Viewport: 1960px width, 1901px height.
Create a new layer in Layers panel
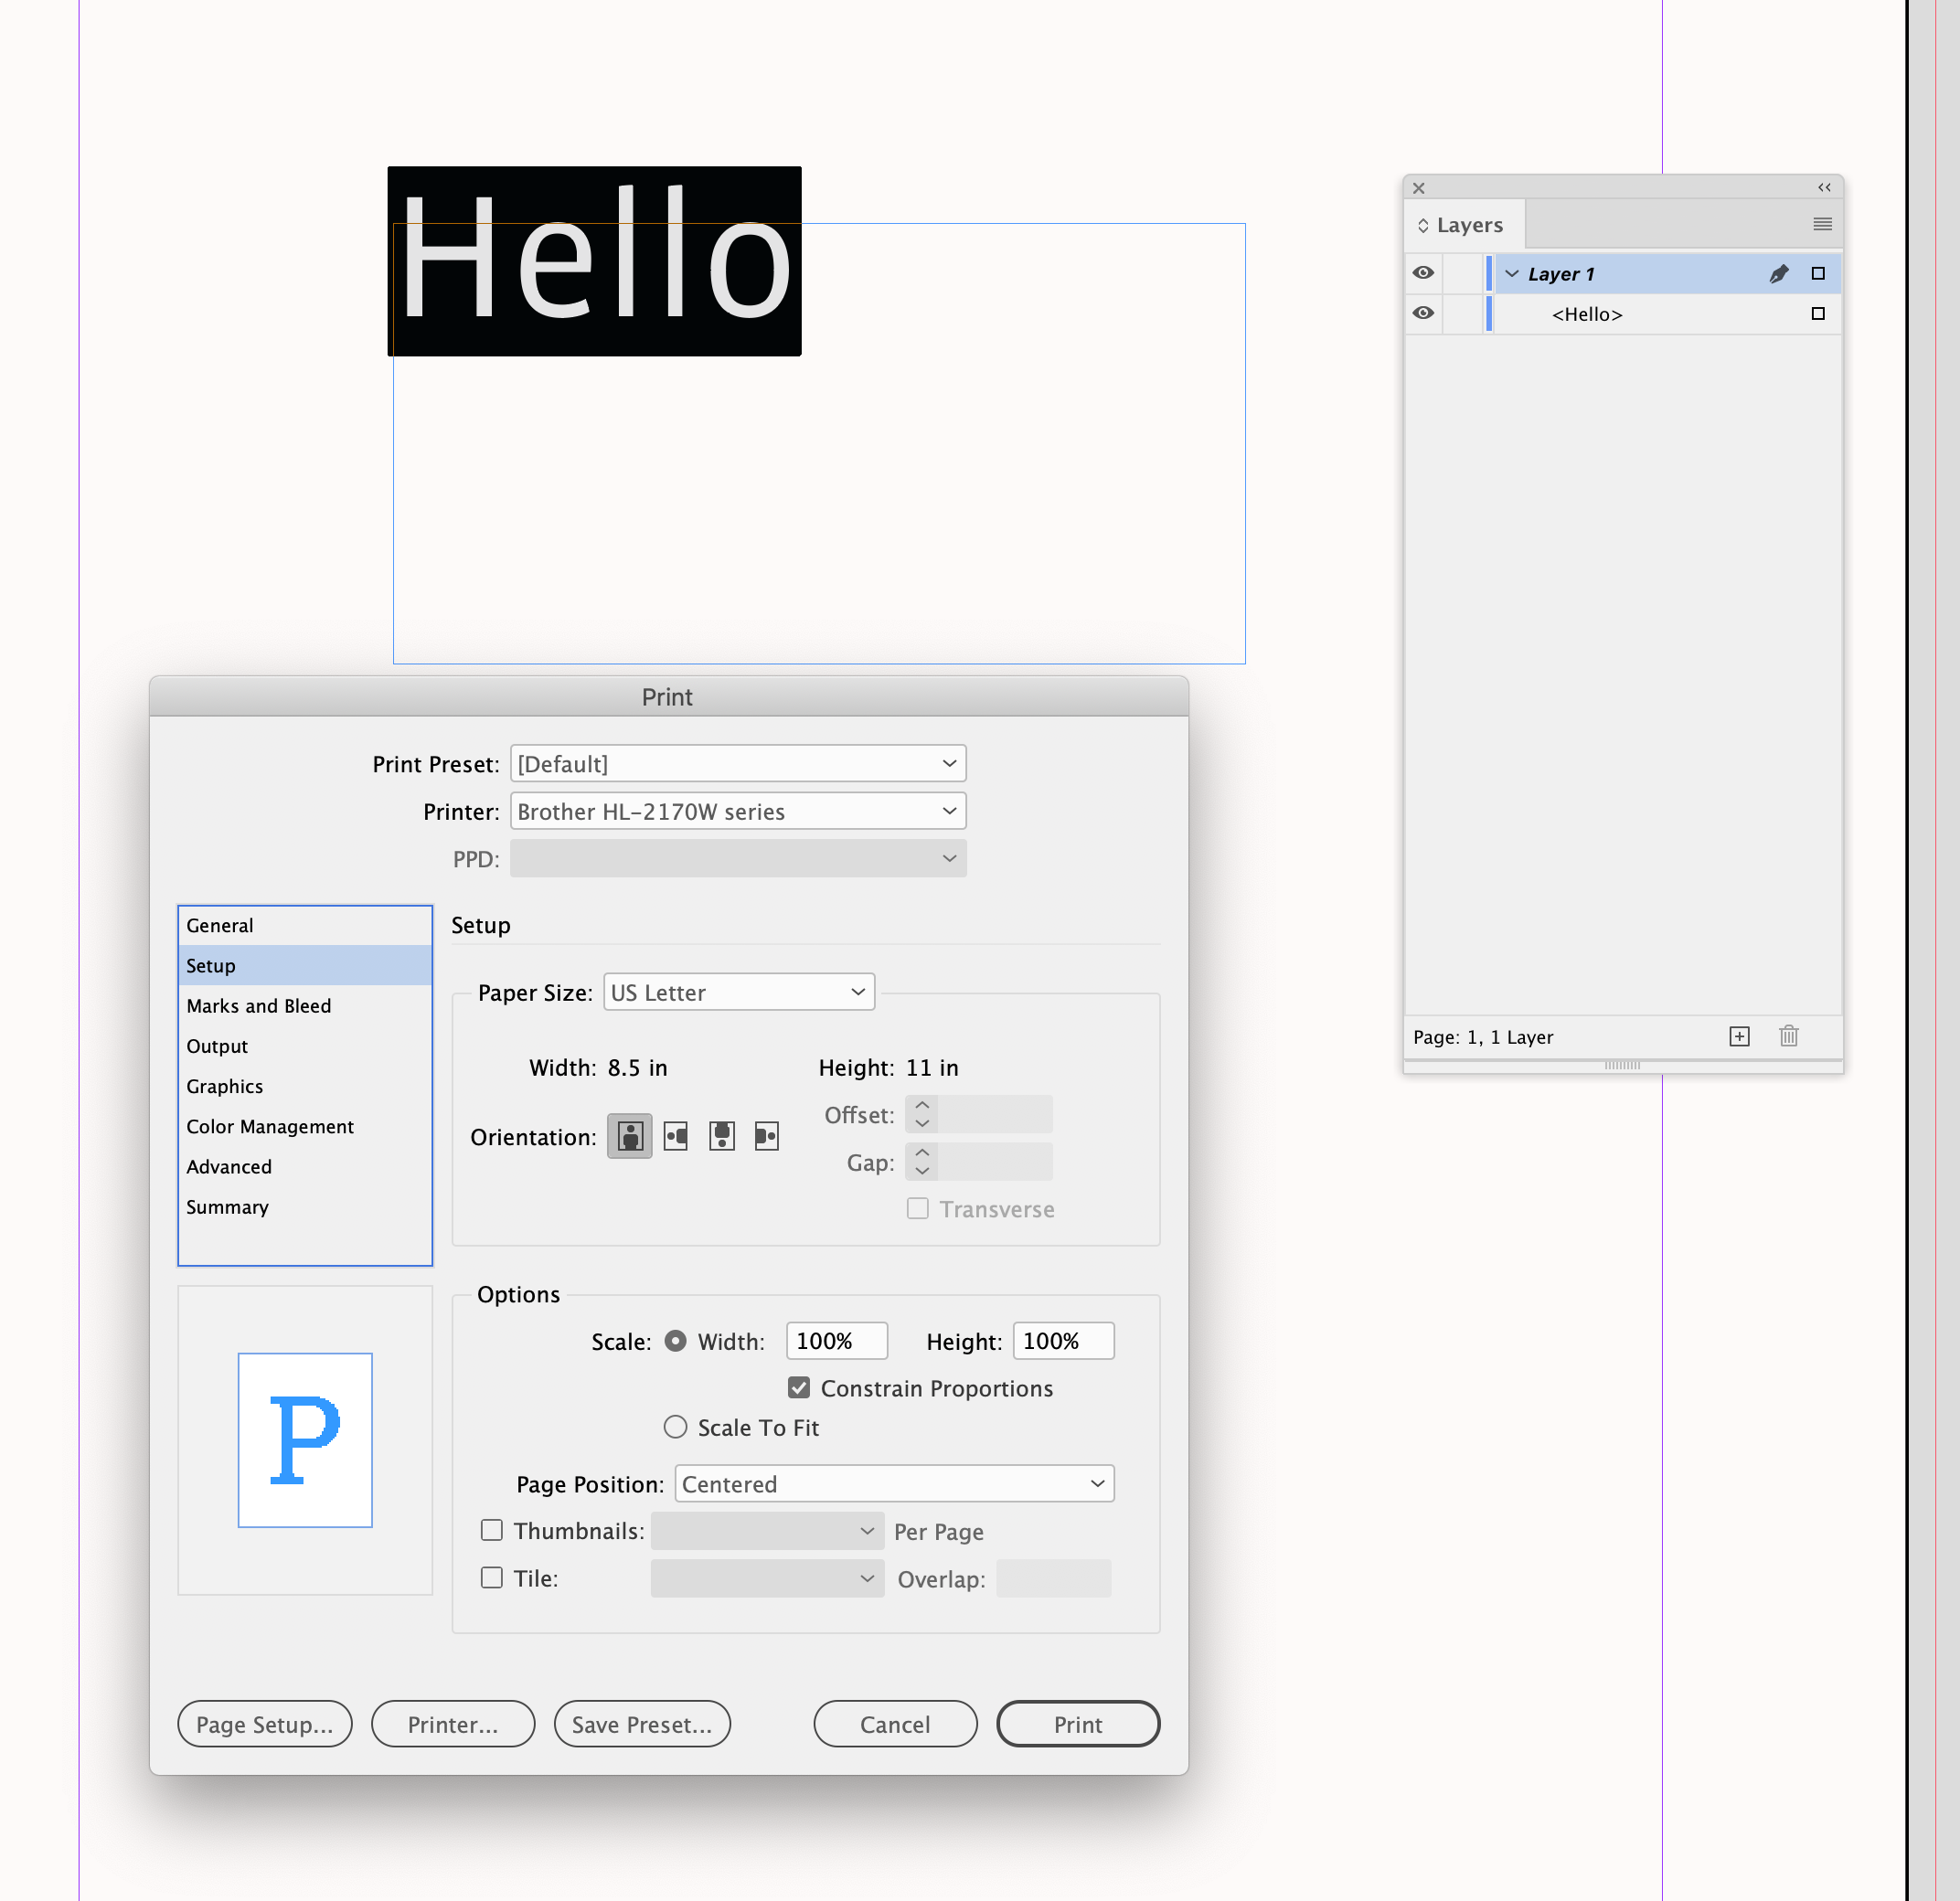pyautogui.click(x=1740, y=1037)
